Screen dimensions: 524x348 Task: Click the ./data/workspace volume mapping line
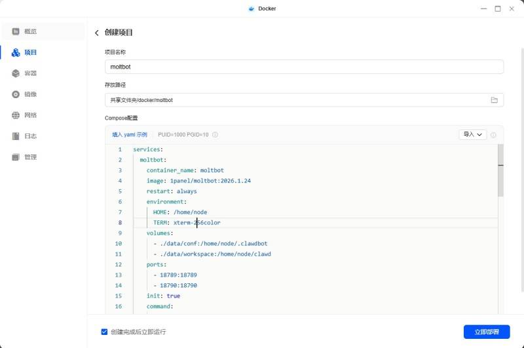pos(212,254)
